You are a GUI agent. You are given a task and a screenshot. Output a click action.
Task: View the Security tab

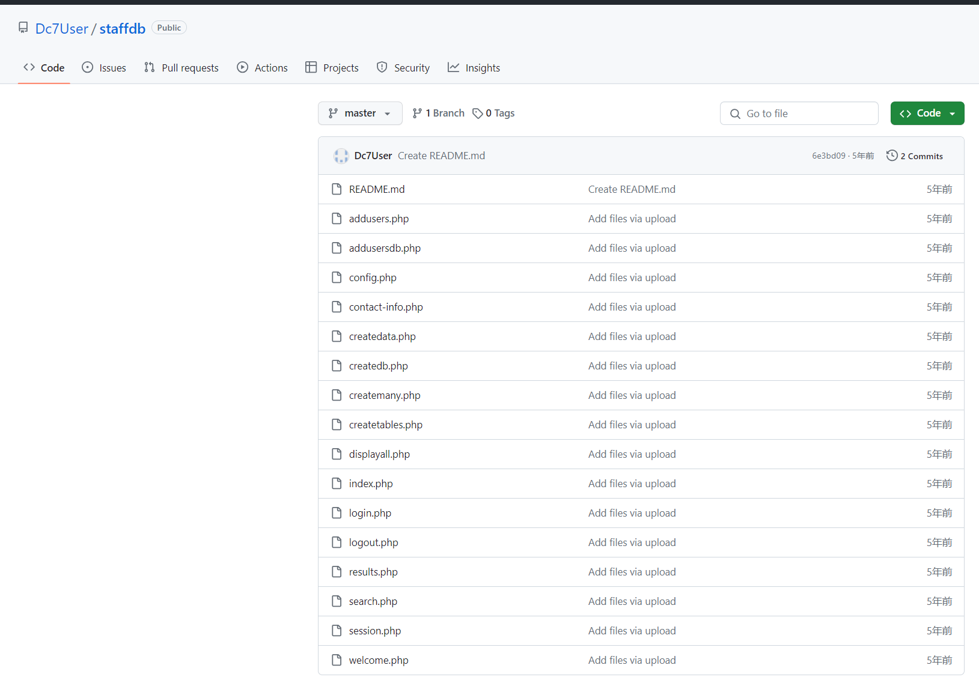tap(403, 68)
